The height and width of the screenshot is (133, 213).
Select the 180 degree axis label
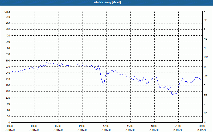tap(8, 85)
